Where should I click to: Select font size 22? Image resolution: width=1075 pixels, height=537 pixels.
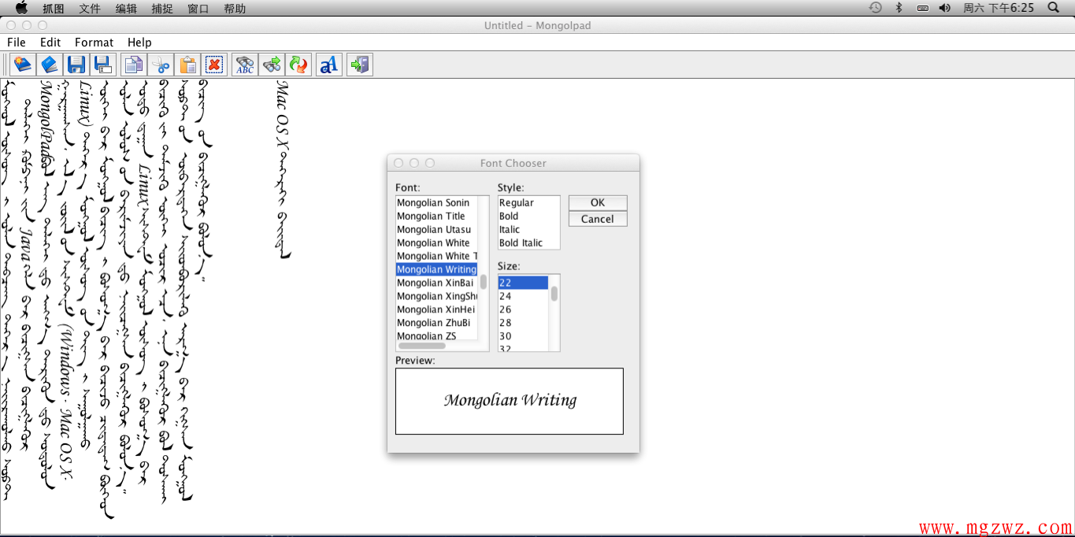tap(523, 283)
